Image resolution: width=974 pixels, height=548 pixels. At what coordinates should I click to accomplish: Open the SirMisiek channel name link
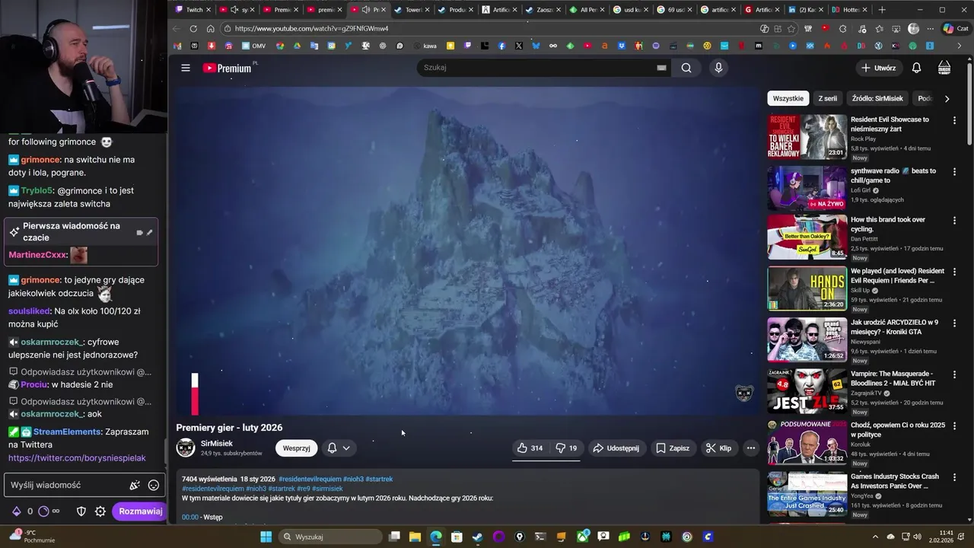tap(217, 443)
